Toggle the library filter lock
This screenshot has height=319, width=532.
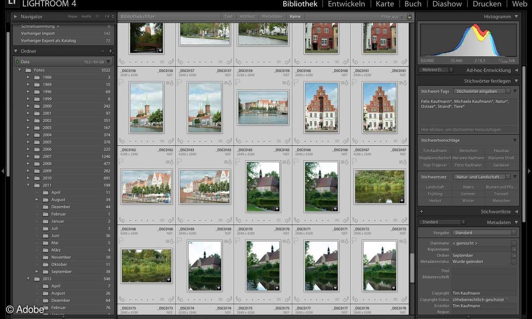point(409,16)
